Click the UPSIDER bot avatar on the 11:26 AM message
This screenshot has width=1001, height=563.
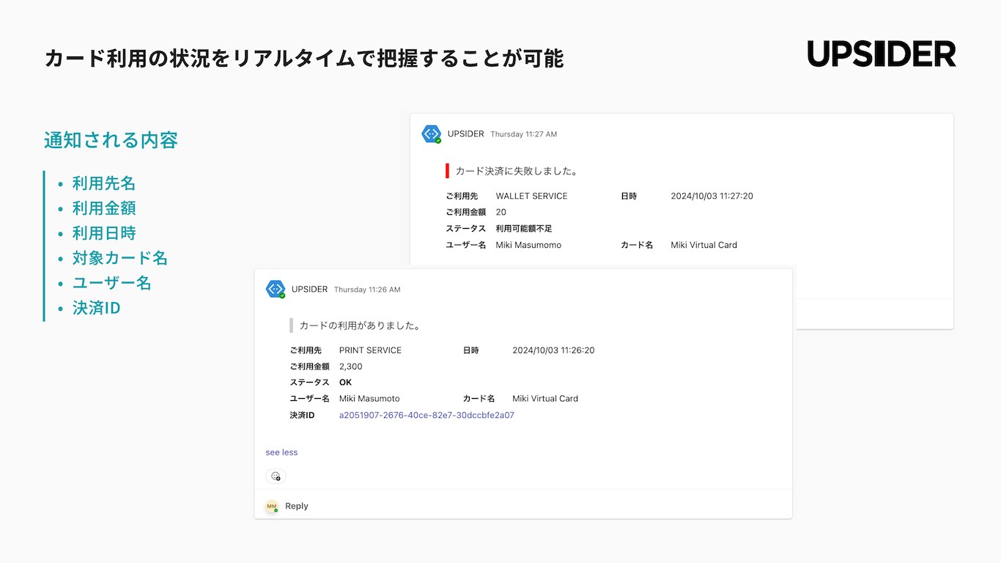pos(275,290)
